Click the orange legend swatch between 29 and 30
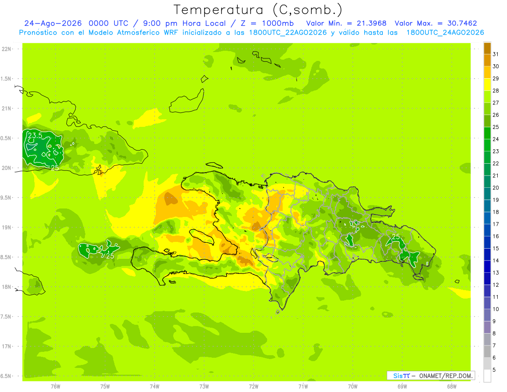Viewport: 507px width, 392px height. [487, 72]
